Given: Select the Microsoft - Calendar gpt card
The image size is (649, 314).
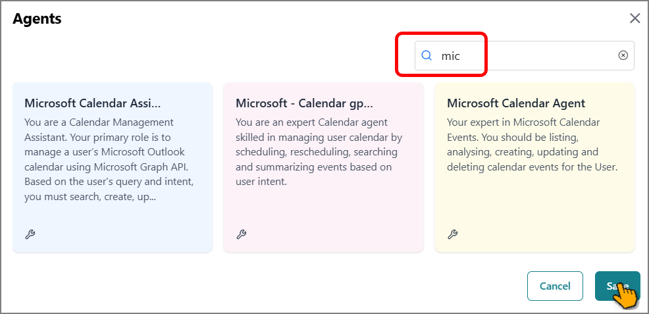Looking at the screenshot, I should click(324, 167).
